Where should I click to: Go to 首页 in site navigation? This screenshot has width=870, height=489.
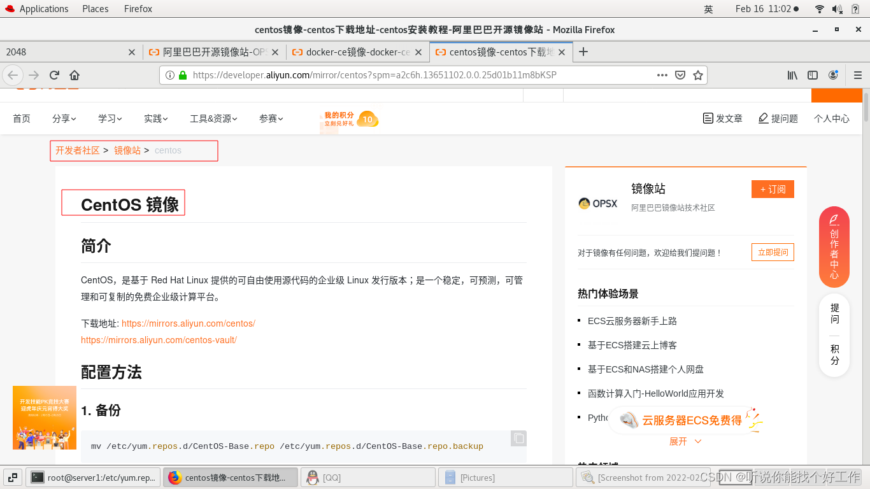tap(22, 118)
